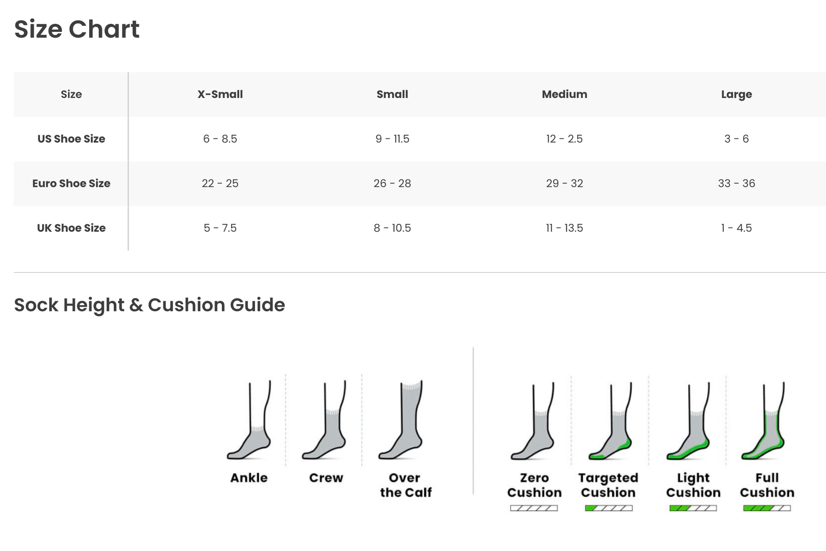Click the Targeted Cushion level bar
This screenshot has height=551, width=826.
pyautogui.click(x=609, y=508)
